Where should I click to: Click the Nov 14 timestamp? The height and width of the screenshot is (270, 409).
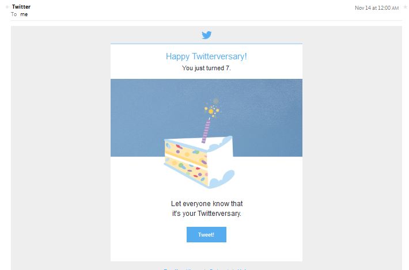[377, 7]
